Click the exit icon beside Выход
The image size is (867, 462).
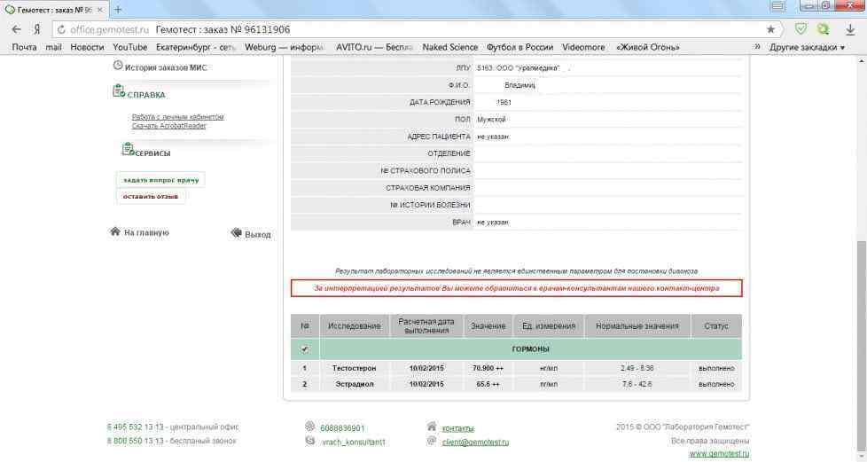click(236, 234)
